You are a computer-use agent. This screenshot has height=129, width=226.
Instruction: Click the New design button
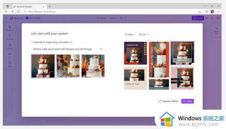[33, 18]
